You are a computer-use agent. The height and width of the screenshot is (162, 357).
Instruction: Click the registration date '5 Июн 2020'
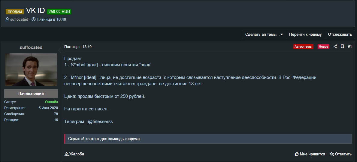pos(48,108)
